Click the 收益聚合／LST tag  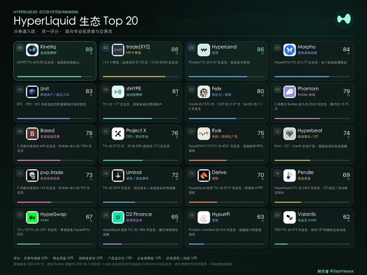(308, 137)
